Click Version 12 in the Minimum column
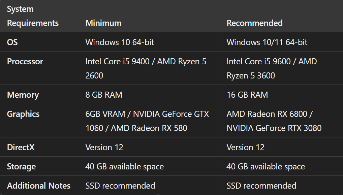Image resolution: width=343 pixels, height=195 pixels. coord(104,148)
